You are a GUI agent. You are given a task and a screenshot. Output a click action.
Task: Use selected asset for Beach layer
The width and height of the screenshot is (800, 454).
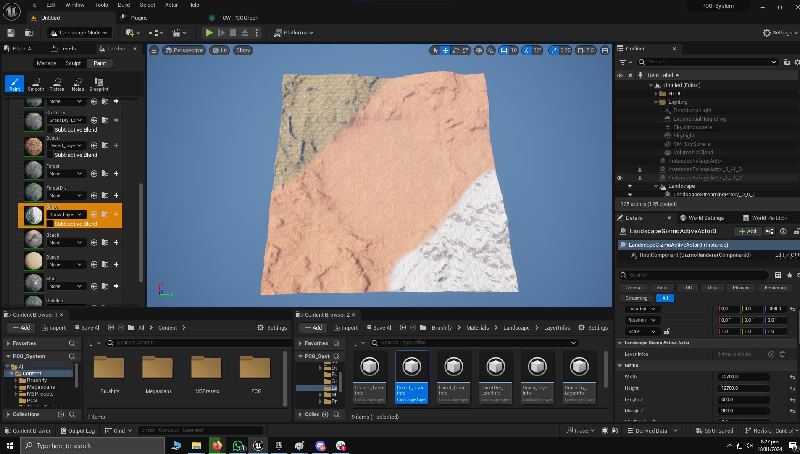(94, 243)
